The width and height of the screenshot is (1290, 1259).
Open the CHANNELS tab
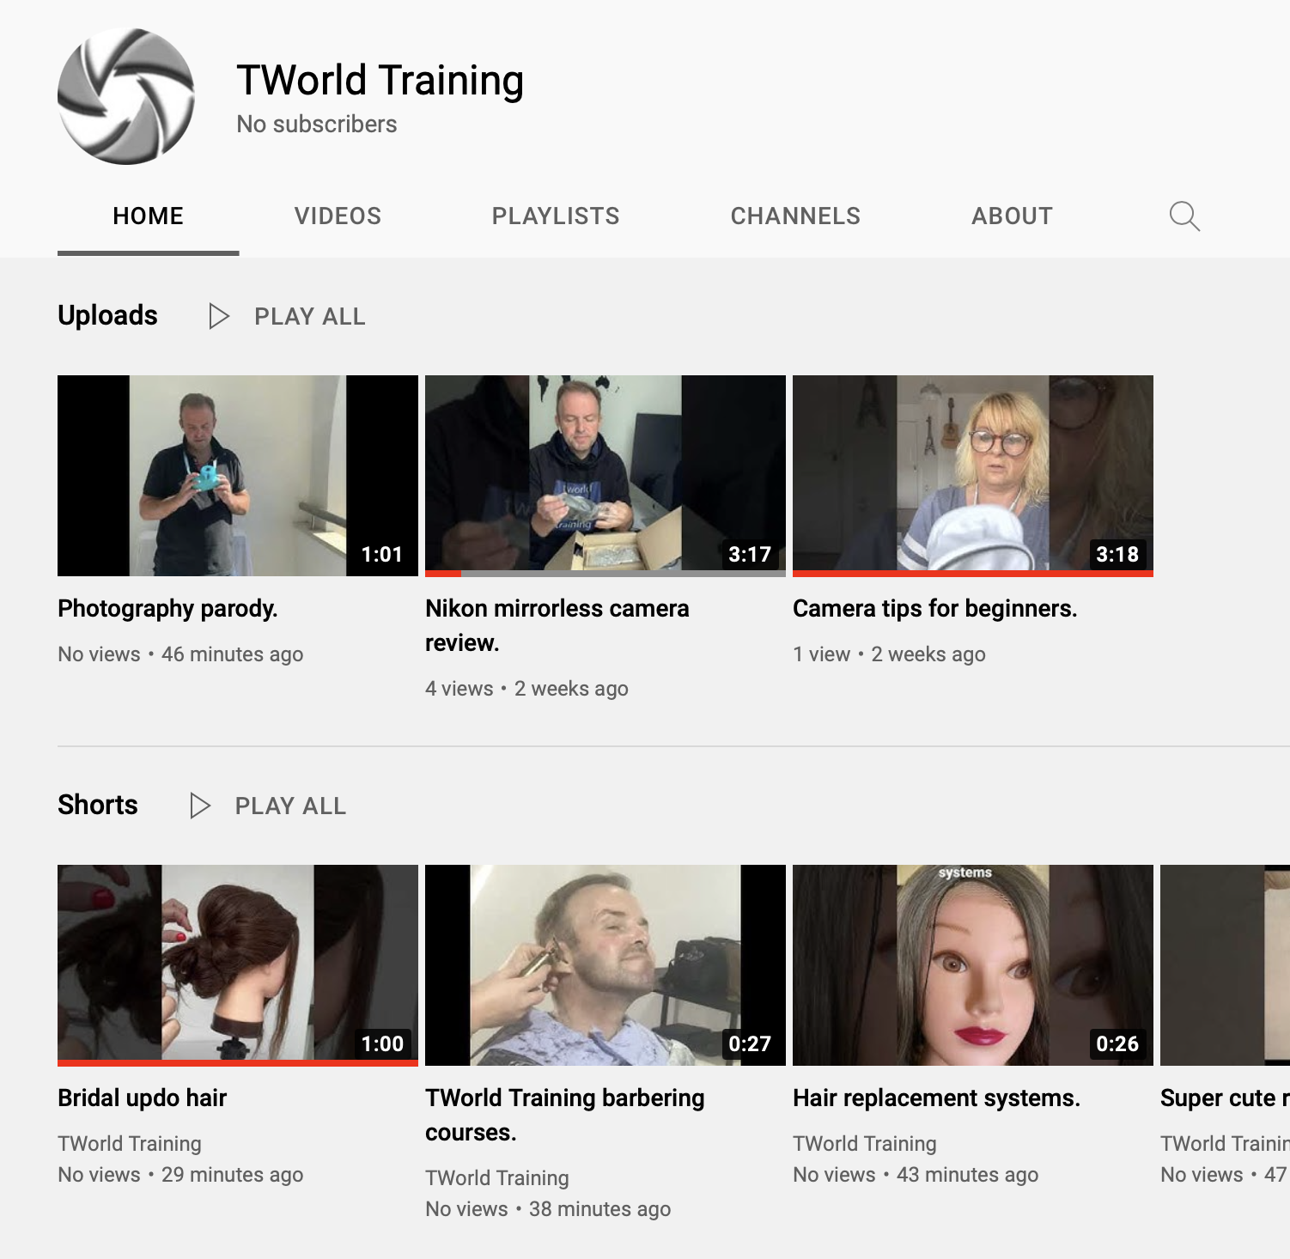795,216
